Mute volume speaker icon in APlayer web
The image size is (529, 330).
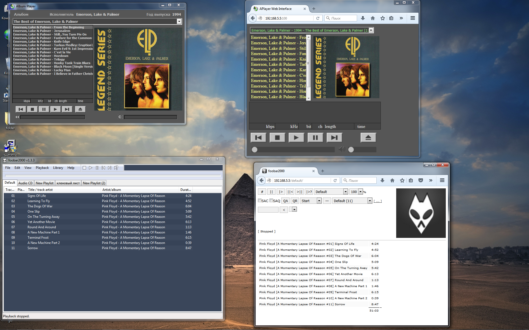pos(342,149)
